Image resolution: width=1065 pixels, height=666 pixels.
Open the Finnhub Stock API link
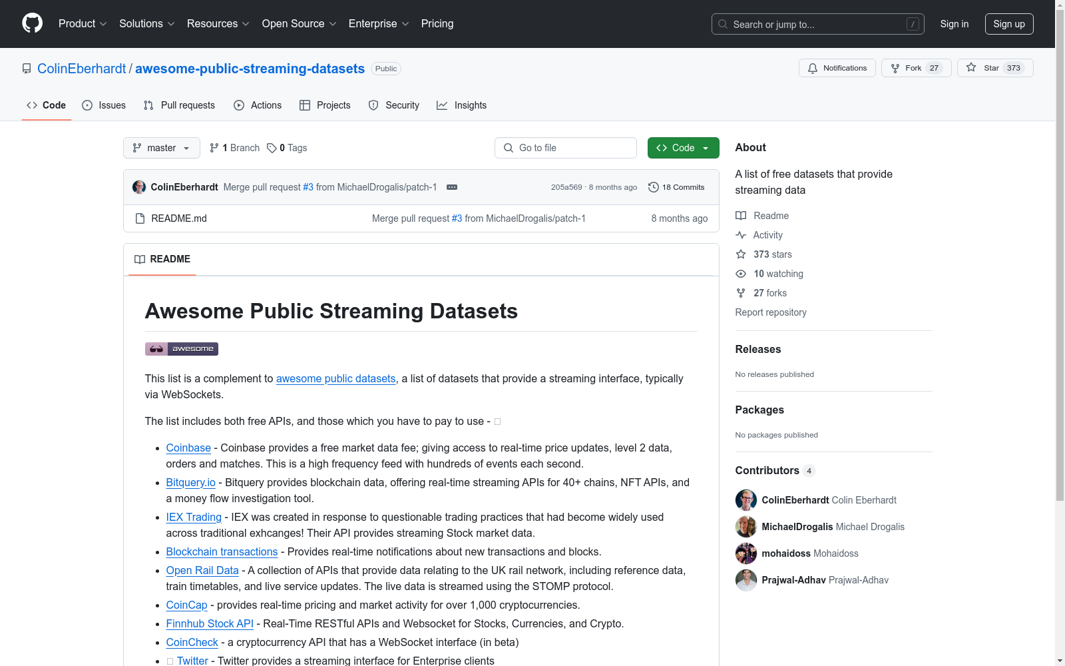click(210, 623)
